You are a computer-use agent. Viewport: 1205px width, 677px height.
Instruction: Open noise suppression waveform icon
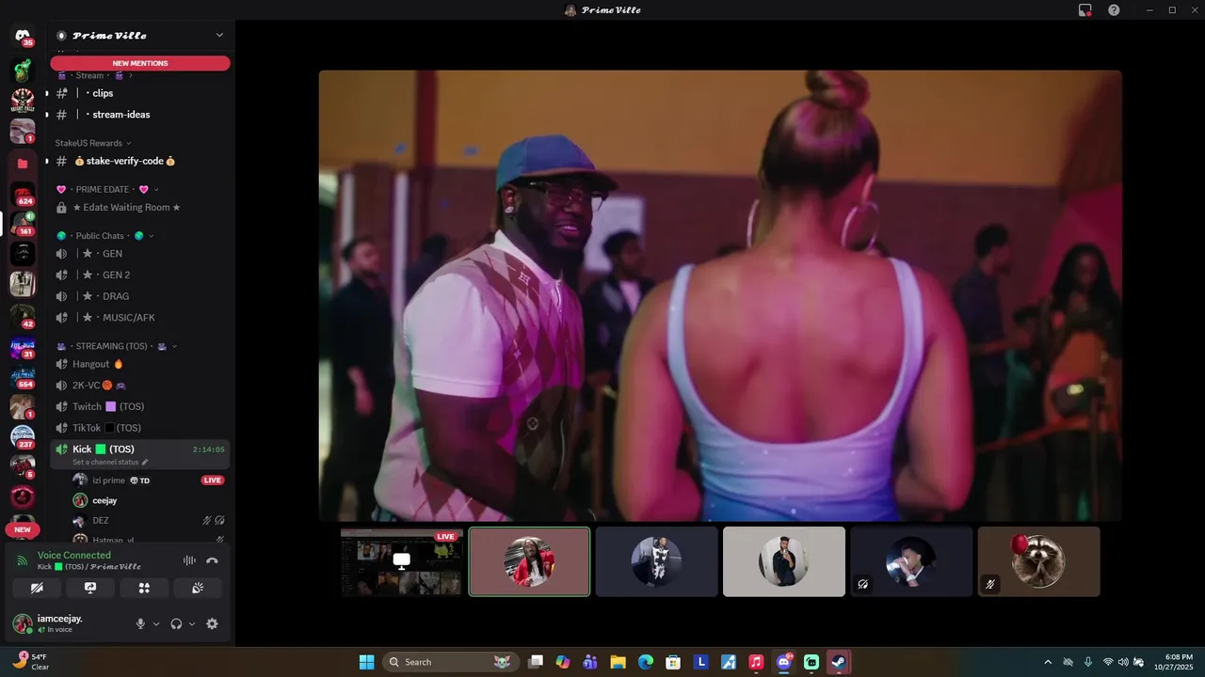point(189,560)
